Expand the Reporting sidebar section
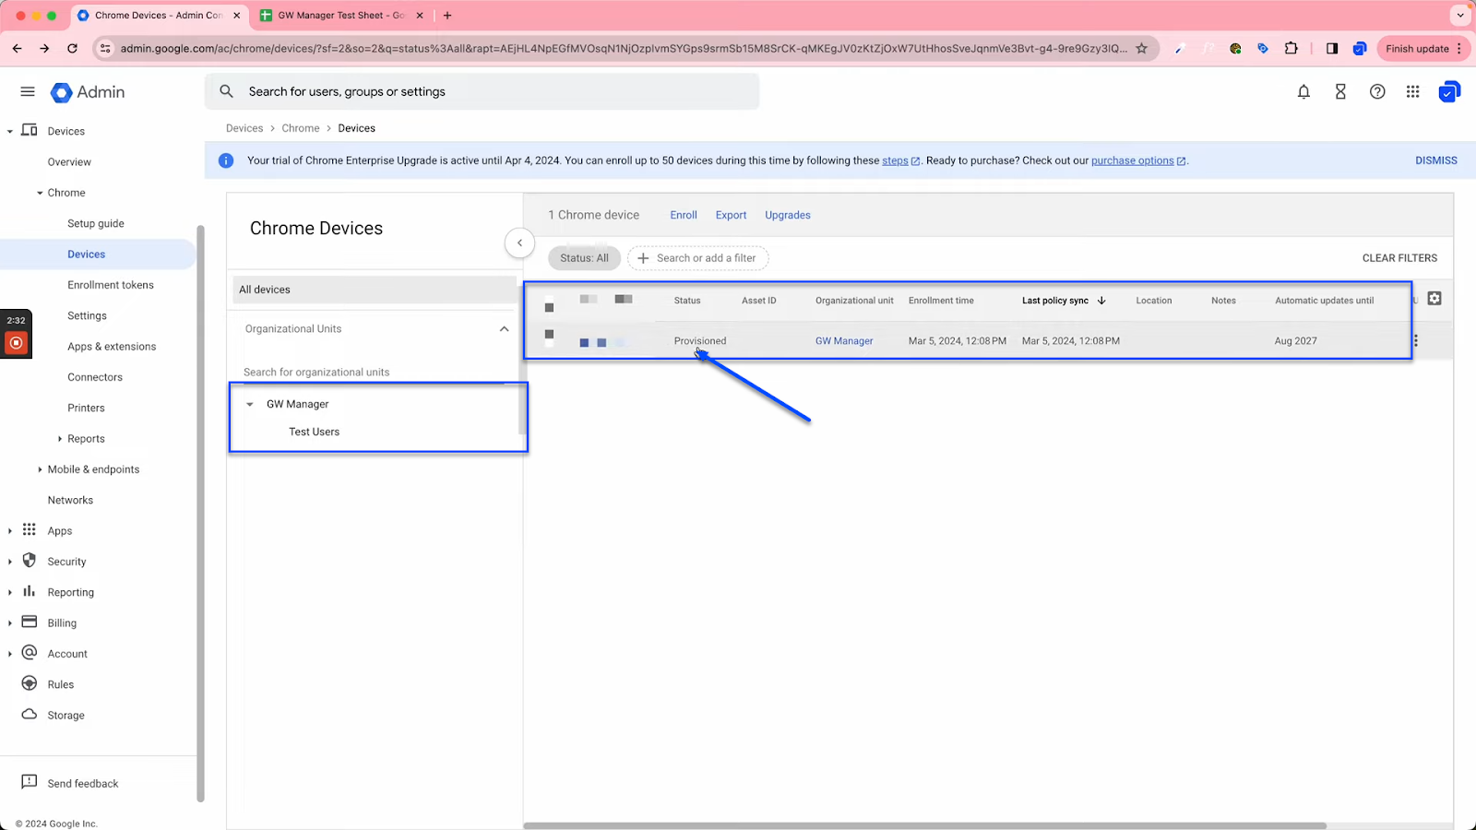This screenshot has height=830, width=1476. tap(10, 592)
